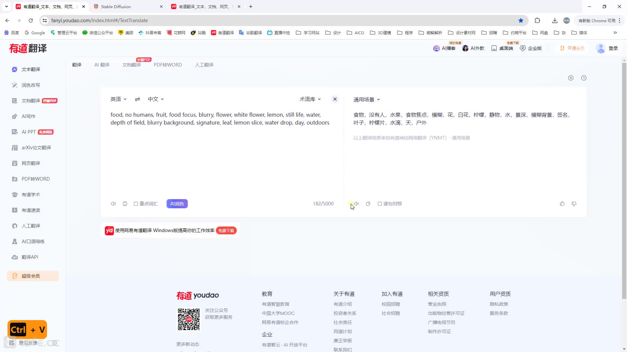
Task: Click the AI润色 button
Action: (177, 204)
